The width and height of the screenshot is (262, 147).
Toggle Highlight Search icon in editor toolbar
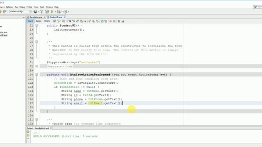81,21
